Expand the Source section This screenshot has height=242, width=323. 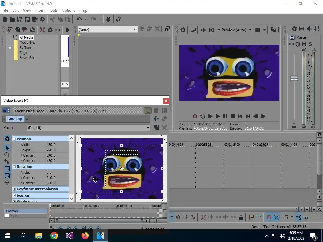[15, 195]
